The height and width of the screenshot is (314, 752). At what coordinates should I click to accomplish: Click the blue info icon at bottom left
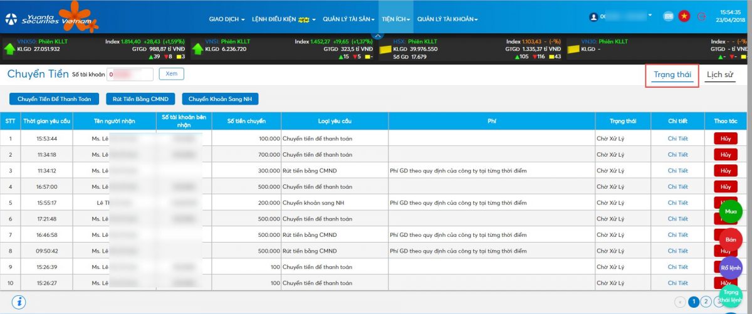click(x=19, y=302)
